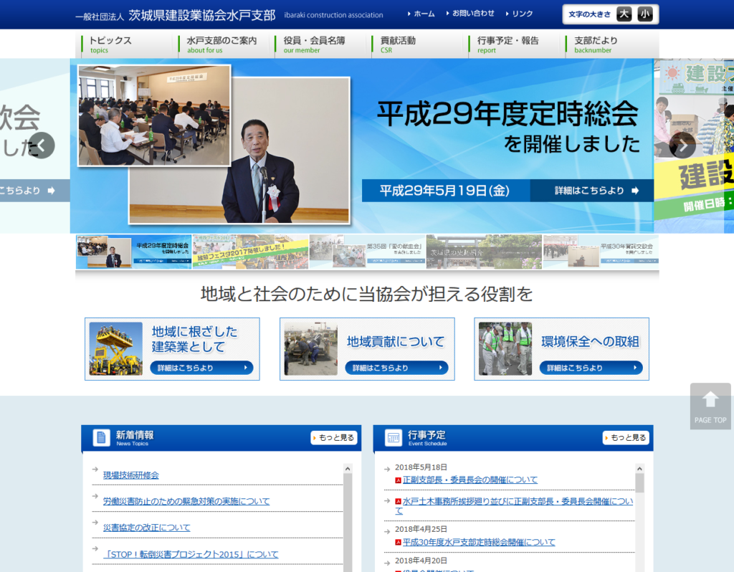Screen dimensions: 734x572
Task: Click the 新着情報 document icon
Action: click(x=102, y=437)
